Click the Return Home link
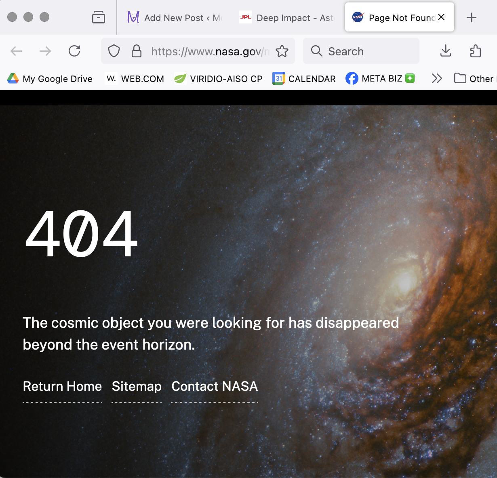 (x=62, y=386)
